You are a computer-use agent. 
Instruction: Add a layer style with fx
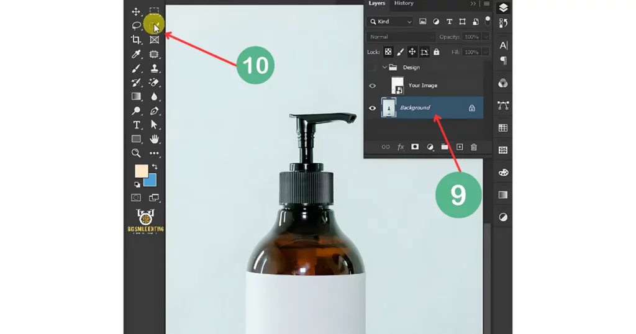401,147
